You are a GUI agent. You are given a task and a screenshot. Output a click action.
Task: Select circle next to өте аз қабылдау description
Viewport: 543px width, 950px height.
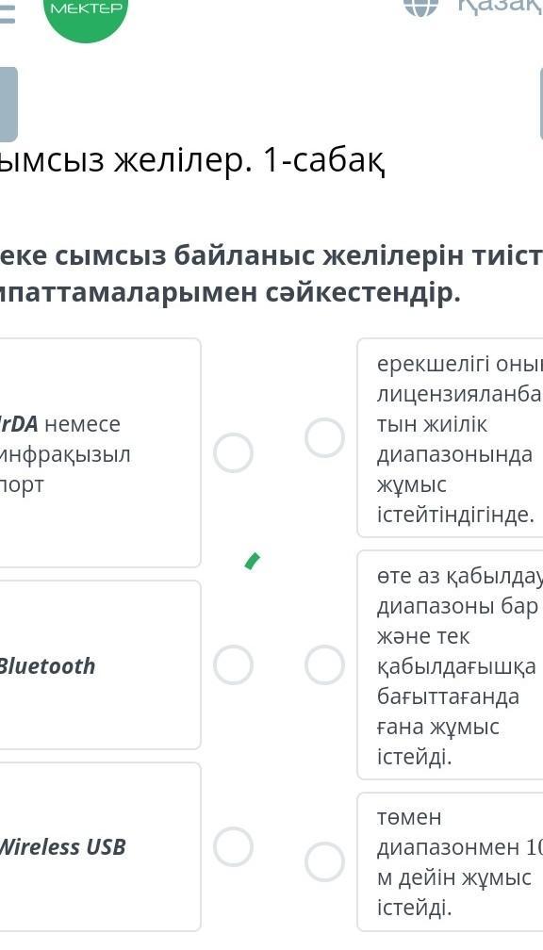325,664
